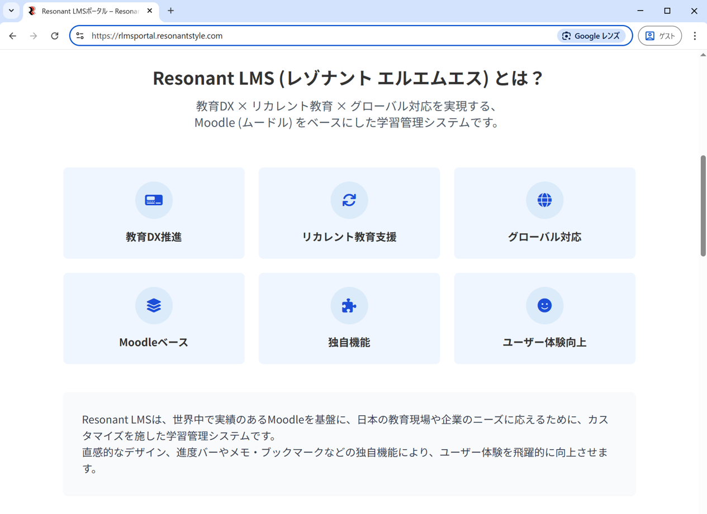Click the 独自機能 card title
The width and height of the screenshot is (707, 514).
pos(349,342)
